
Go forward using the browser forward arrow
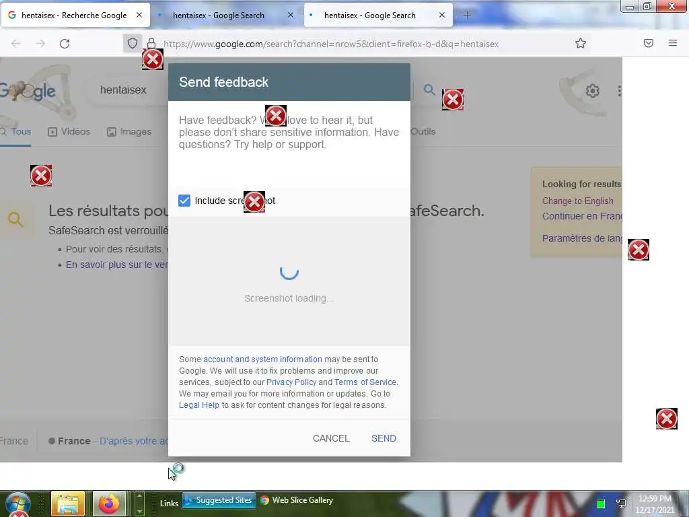[40, 44]
